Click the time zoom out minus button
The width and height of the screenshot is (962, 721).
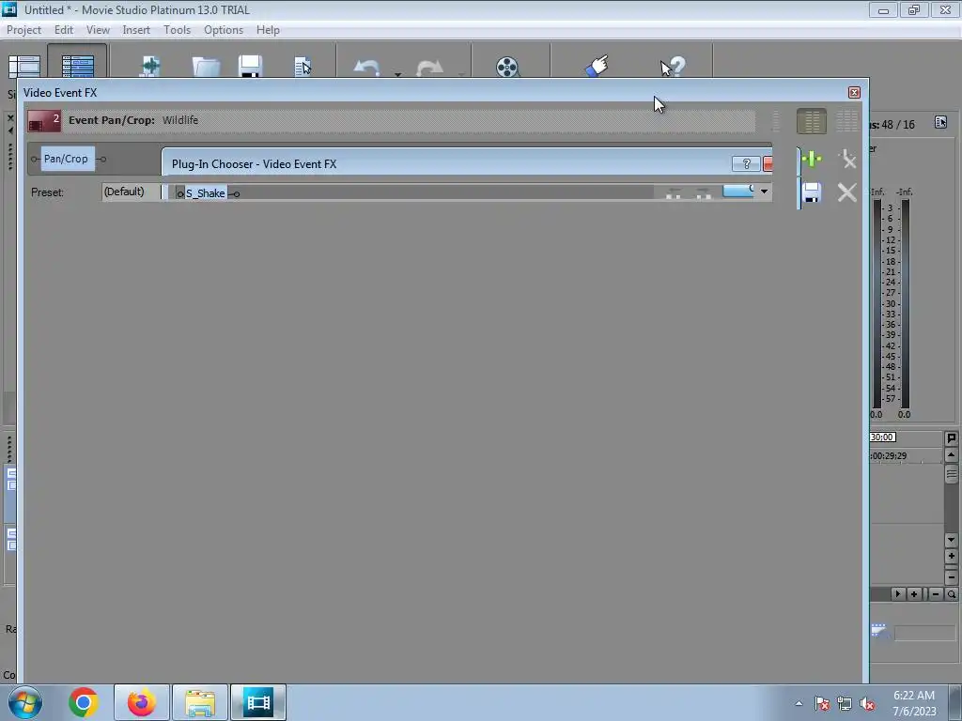coord(936,594)
